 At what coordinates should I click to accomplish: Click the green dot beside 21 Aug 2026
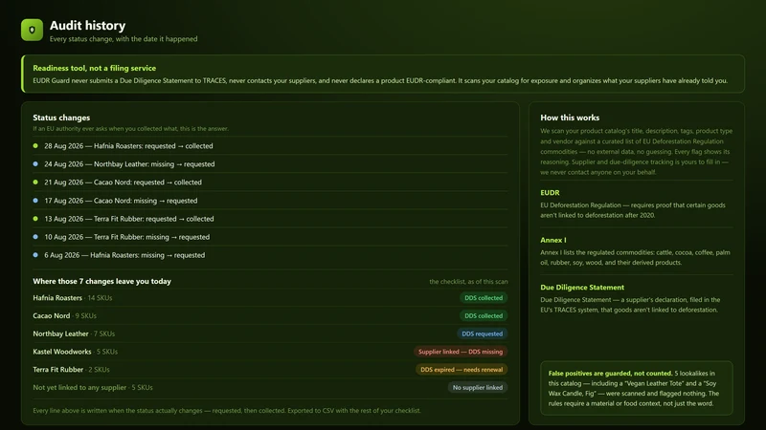pos(35,182)
